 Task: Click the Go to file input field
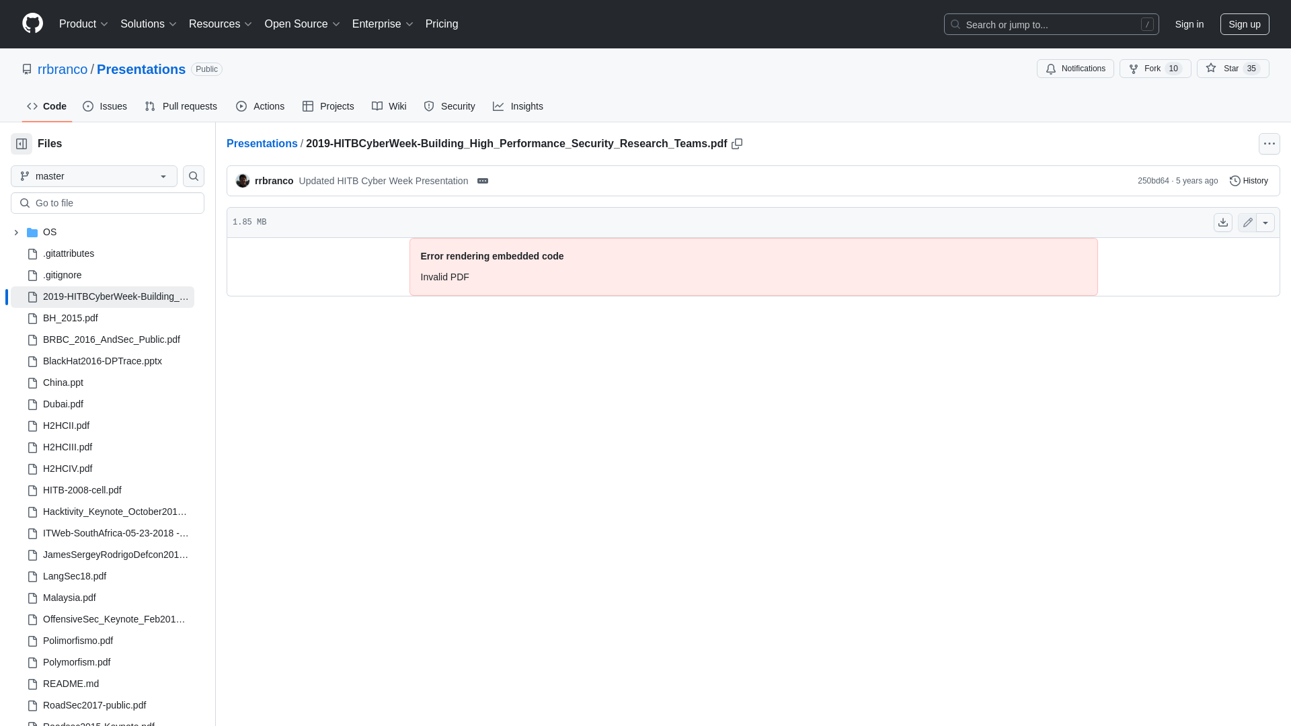tap(108, 202)
